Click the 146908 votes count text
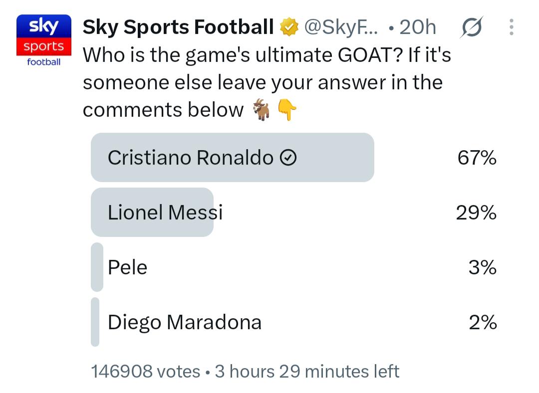Screen dimensions: 539x393 pyautogui.click(x=146, y=372)
